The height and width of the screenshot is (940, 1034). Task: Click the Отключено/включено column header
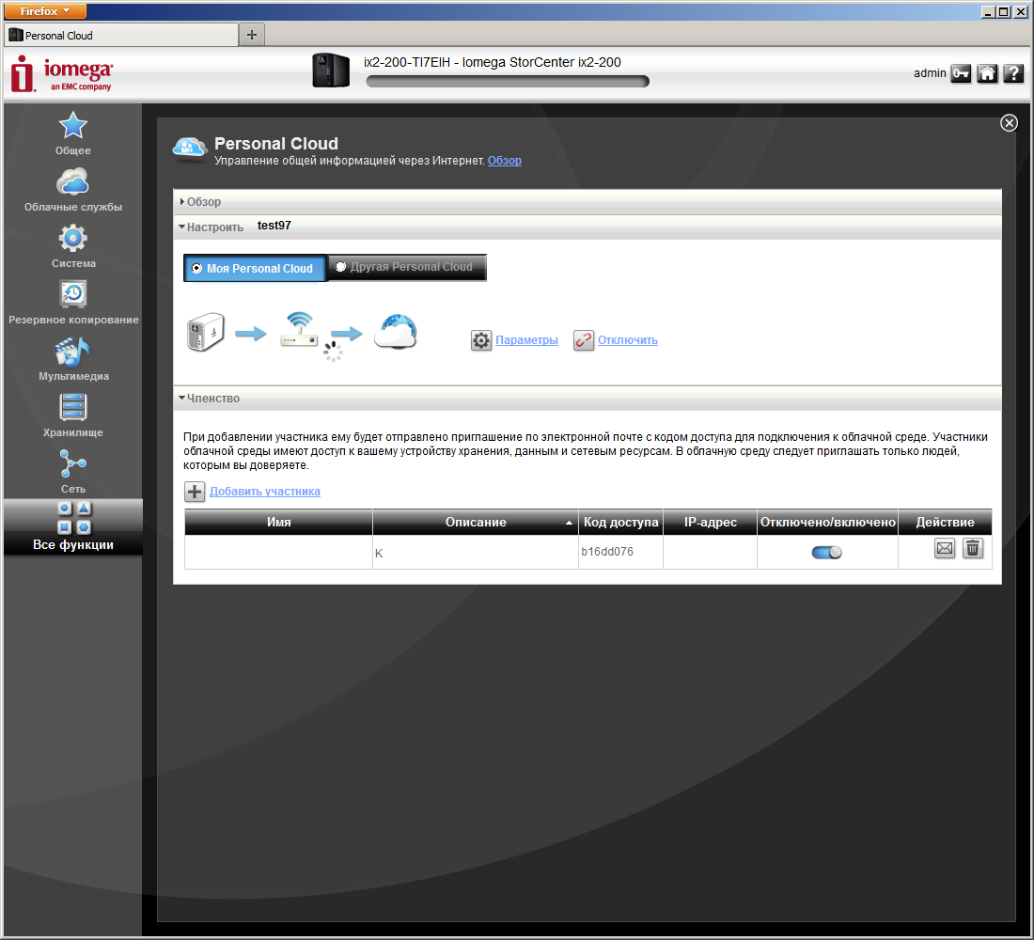[827, 522]
